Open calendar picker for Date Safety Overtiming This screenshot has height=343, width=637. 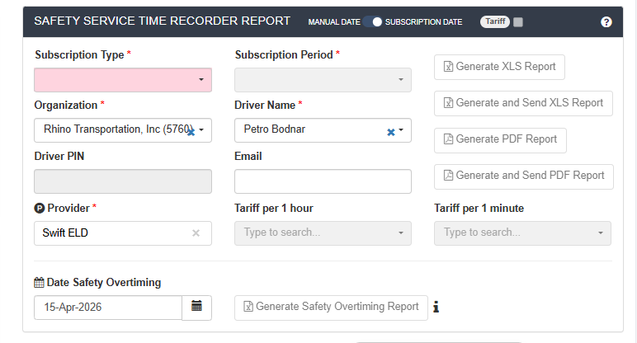point(196,307)
